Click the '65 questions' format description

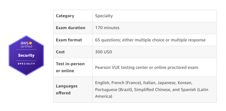tap(150, 40)
